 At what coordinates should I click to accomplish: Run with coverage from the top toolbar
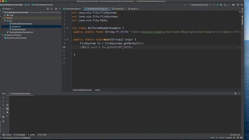click(221, 5)
